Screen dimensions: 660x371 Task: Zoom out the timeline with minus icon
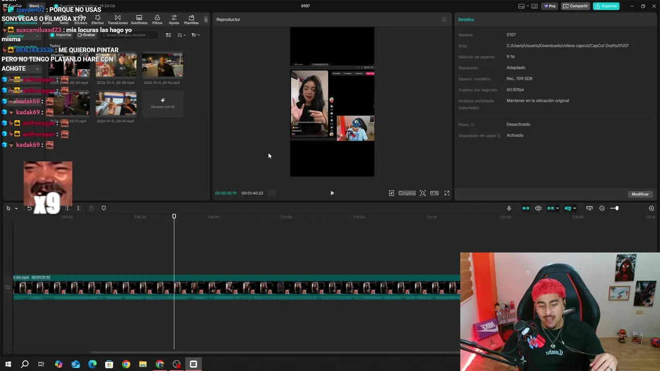pos(602,208)
